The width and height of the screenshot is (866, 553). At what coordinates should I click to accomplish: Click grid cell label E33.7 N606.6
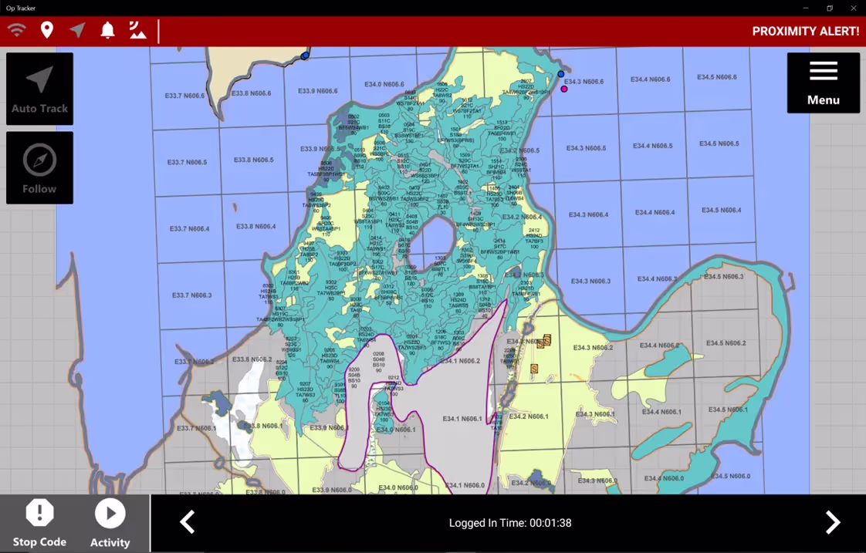click(x=184, y=96)
